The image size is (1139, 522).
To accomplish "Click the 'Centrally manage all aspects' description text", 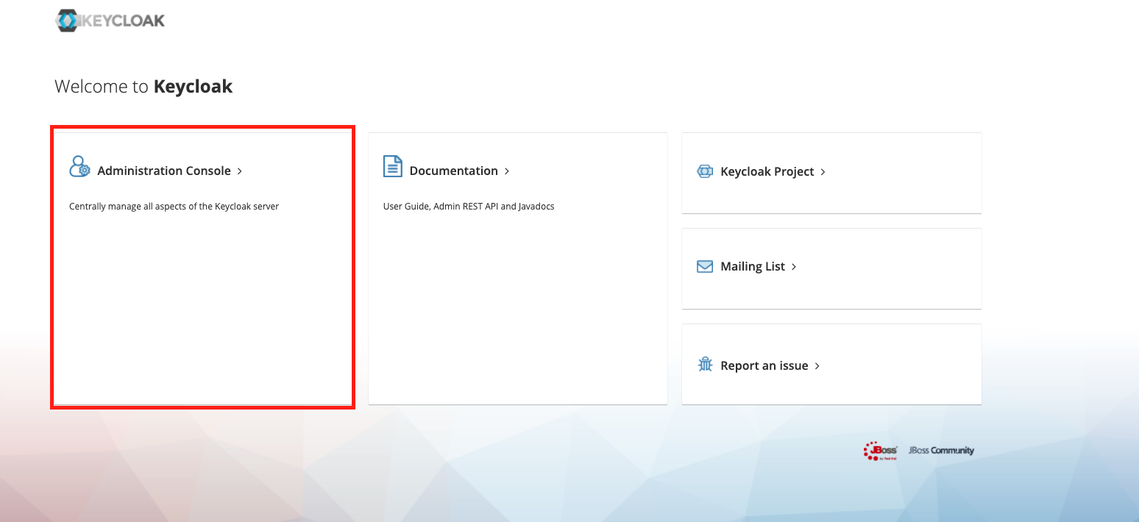I will (x=174, y=207).
